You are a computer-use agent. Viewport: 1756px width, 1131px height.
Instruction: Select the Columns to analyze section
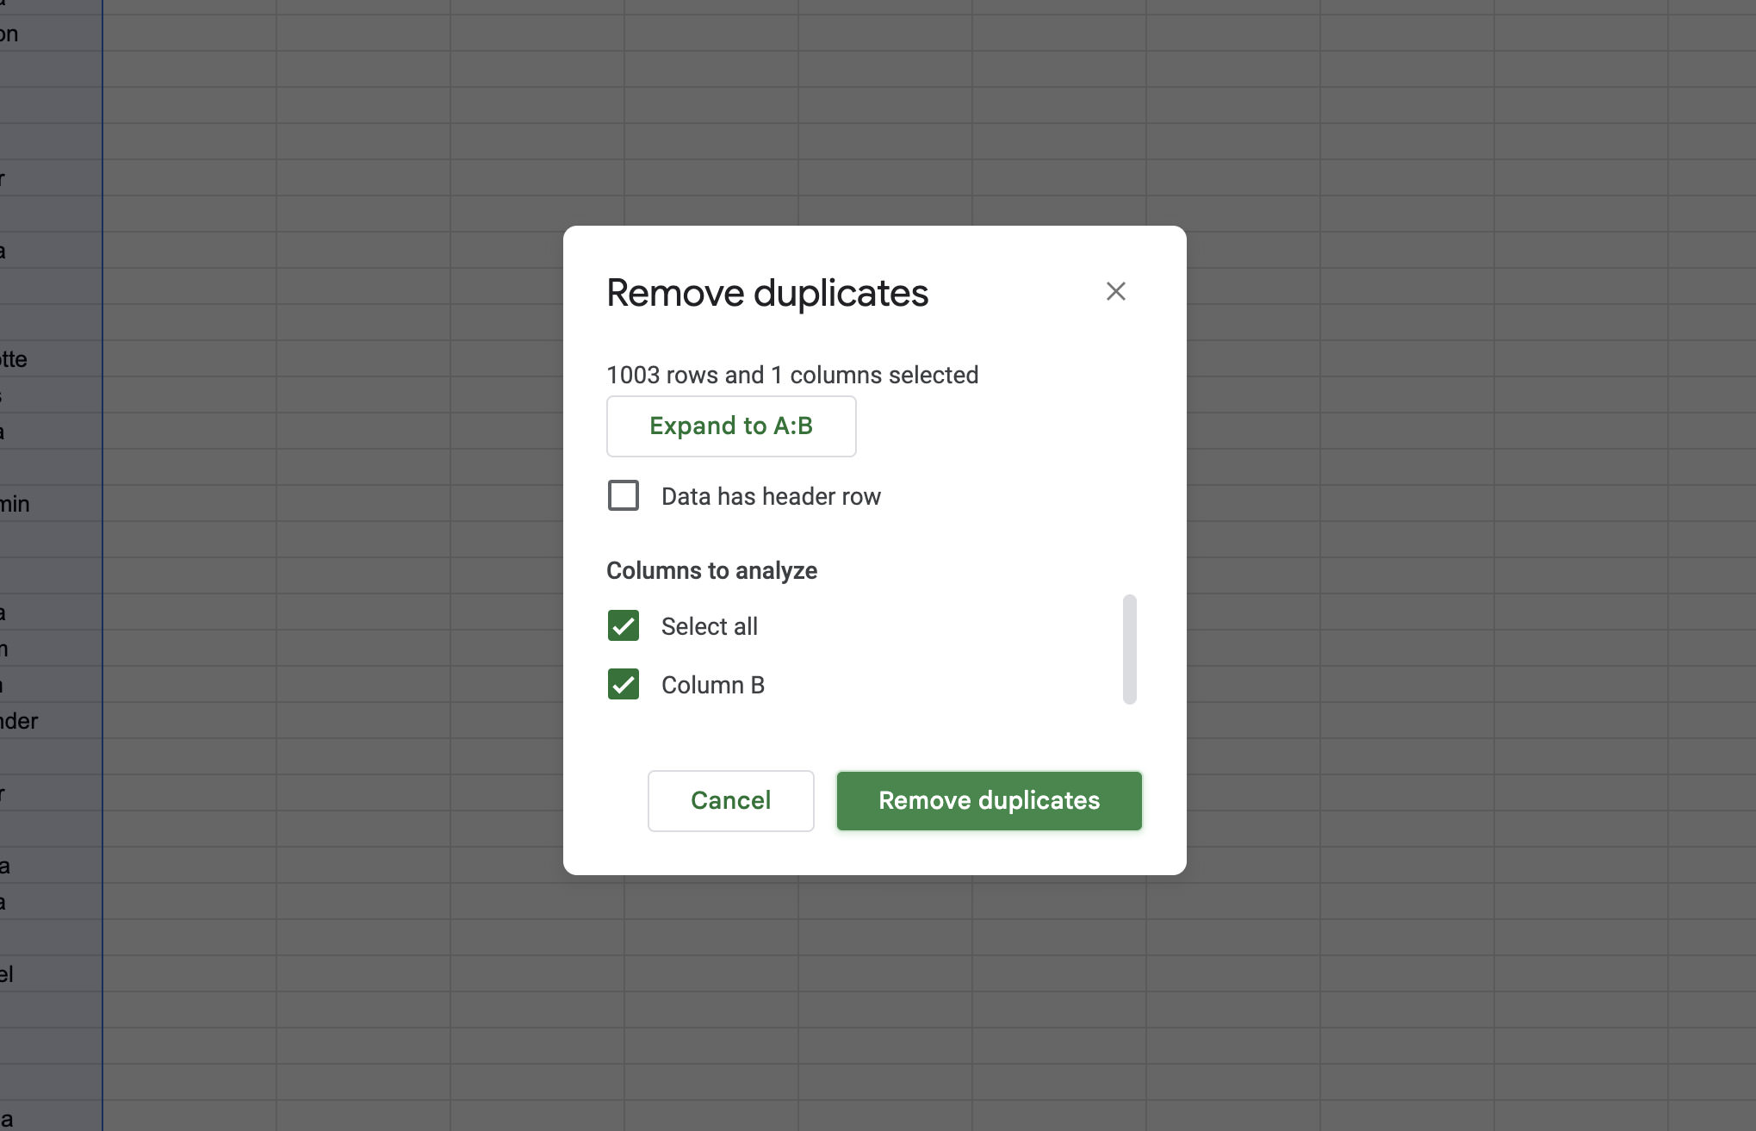pyautogui.click(x=711, y=570)
